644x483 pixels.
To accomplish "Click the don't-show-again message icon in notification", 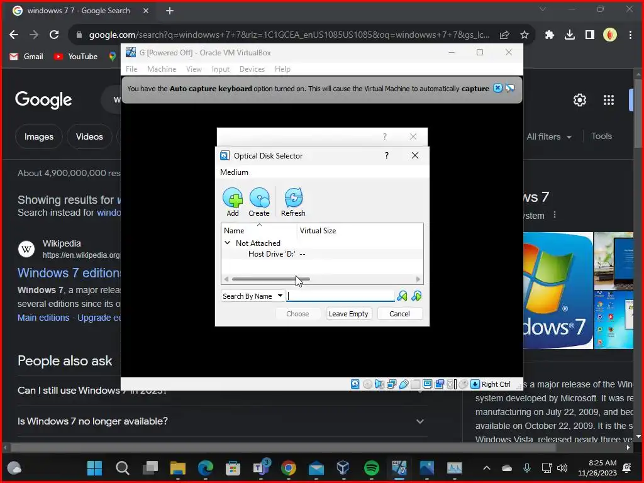I will point(509,88).
